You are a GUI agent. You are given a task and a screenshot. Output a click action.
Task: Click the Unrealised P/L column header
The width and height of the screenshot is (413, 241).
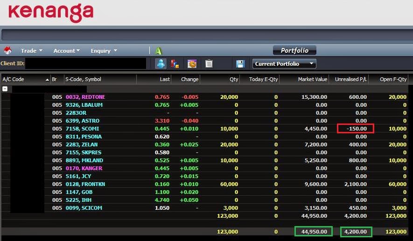[x=349, y=79]
